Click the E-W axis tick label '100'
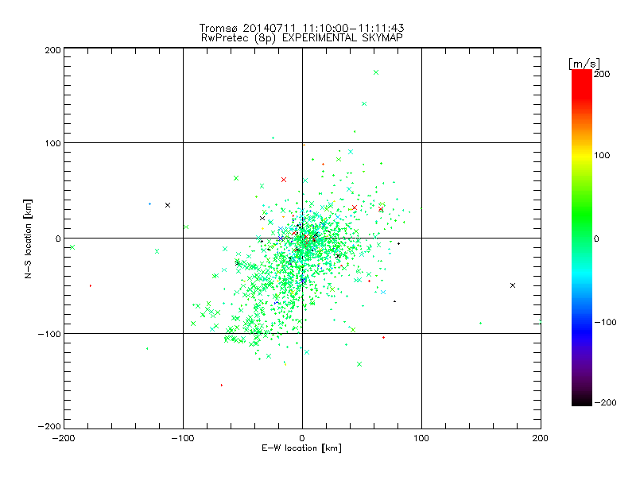Image resolution: width=636 pixels, height=477 pixels. pos(421,438)
